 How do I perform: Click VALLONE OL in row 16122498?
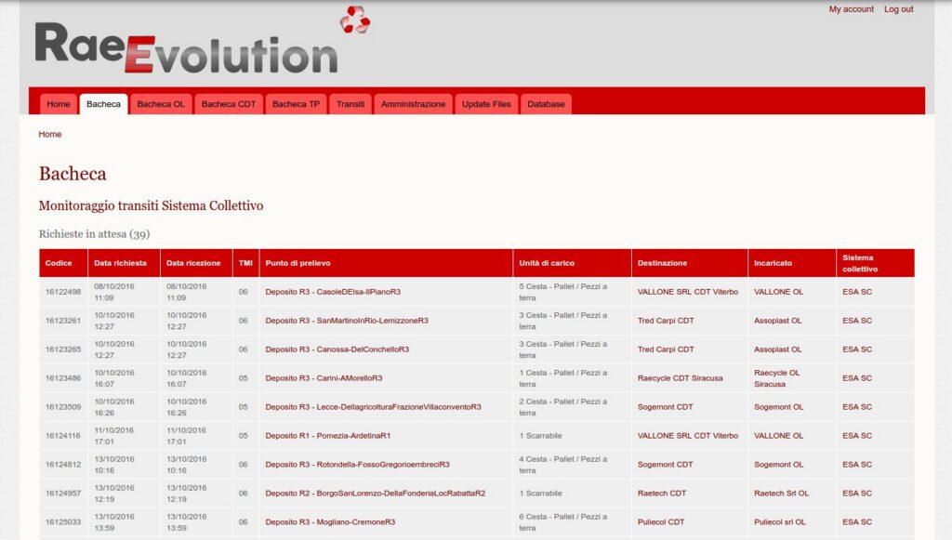778,292
